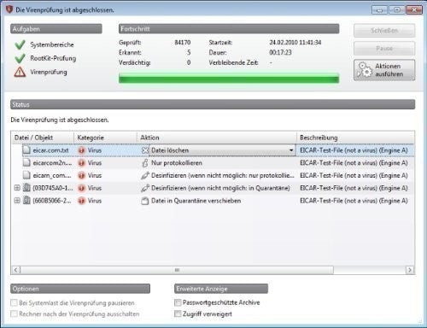Click the right arrow of horizontal scrollbar
This screenshot has width=427, height=328.
click(x=410, y=270)
